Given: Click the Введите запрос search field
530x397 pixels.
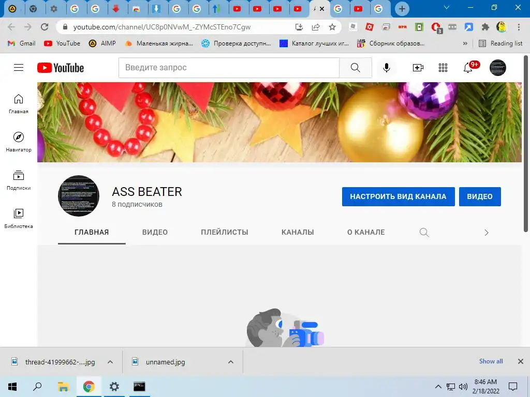Looking at the screenshot, I should (229, 68).
